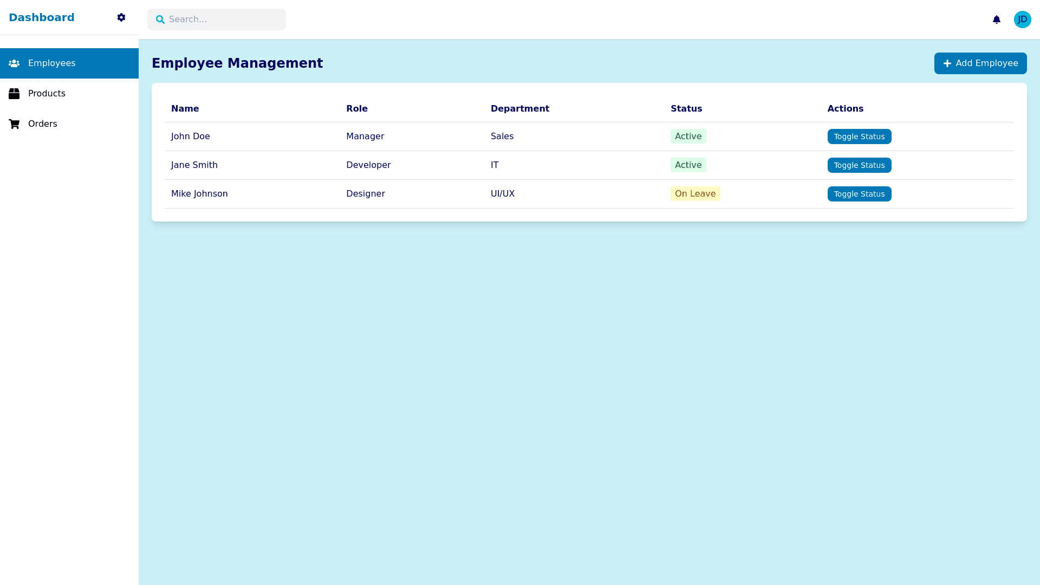Toggle status for Jane Smith
The width and height of the screenshot is (1040, 585).
(x=859, y=165)
